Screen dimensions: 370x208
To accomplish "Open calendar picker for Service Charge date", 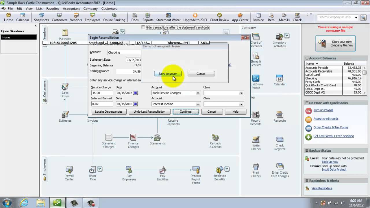I will [136, 93].
